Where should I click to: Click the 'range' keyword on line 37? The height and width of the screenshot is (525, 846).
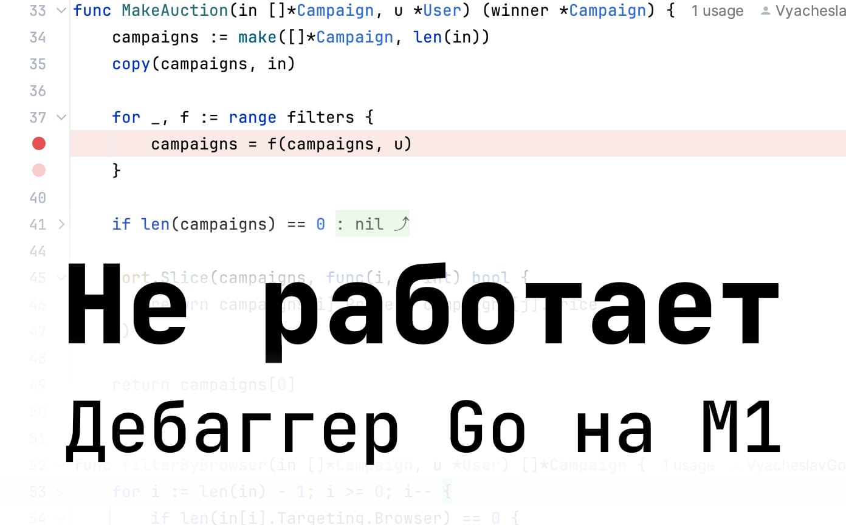(253, 117)
